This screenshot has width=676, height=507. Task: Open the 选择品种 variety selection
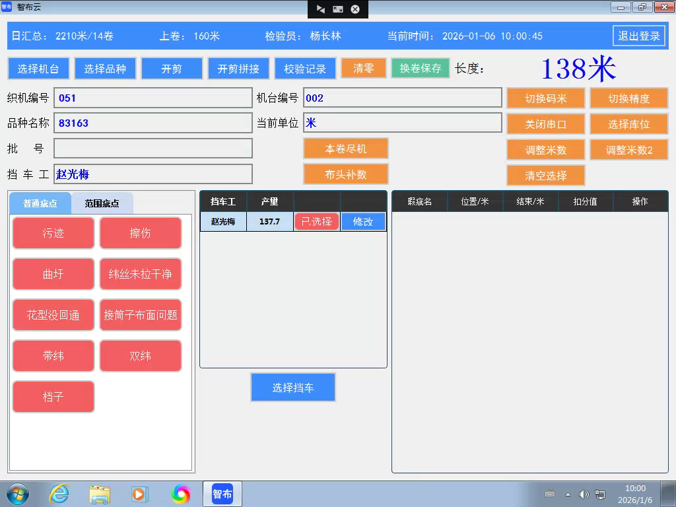105,67
